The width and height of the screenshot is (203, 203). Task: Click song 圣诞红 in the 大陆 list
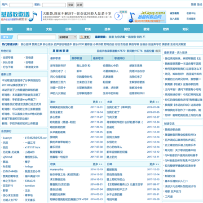(111, 127)
